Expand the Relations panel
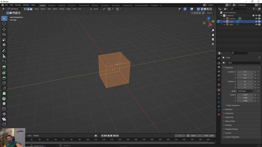 (x=228, y=109)
